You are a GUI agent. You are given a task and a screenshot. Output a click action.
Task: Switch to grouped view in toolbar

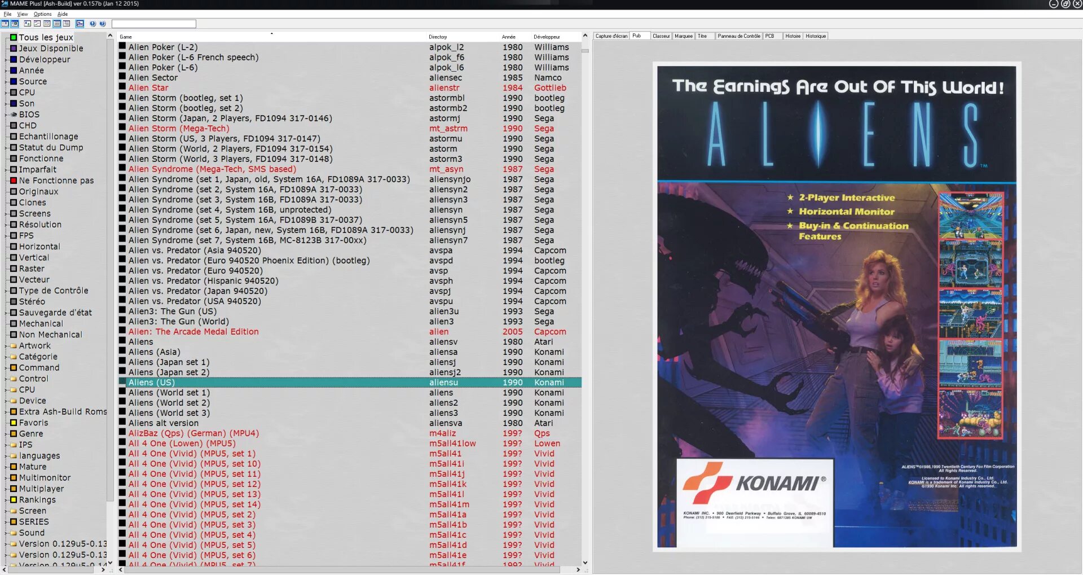tap(67, 24)
